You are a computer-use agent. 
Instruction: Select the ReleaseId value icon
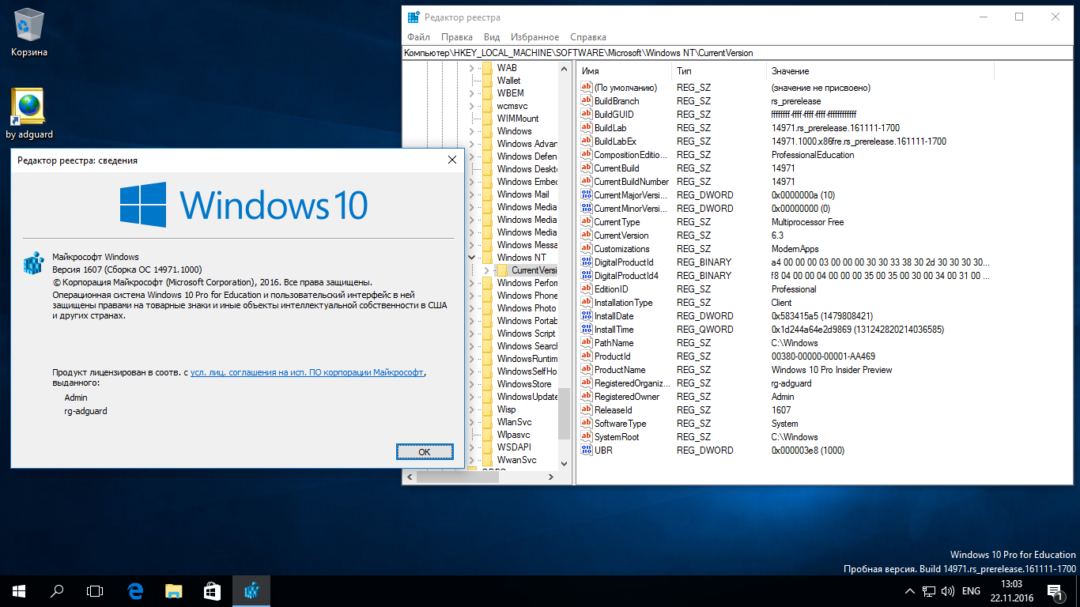pyautogui.click(x=587, y=410)
